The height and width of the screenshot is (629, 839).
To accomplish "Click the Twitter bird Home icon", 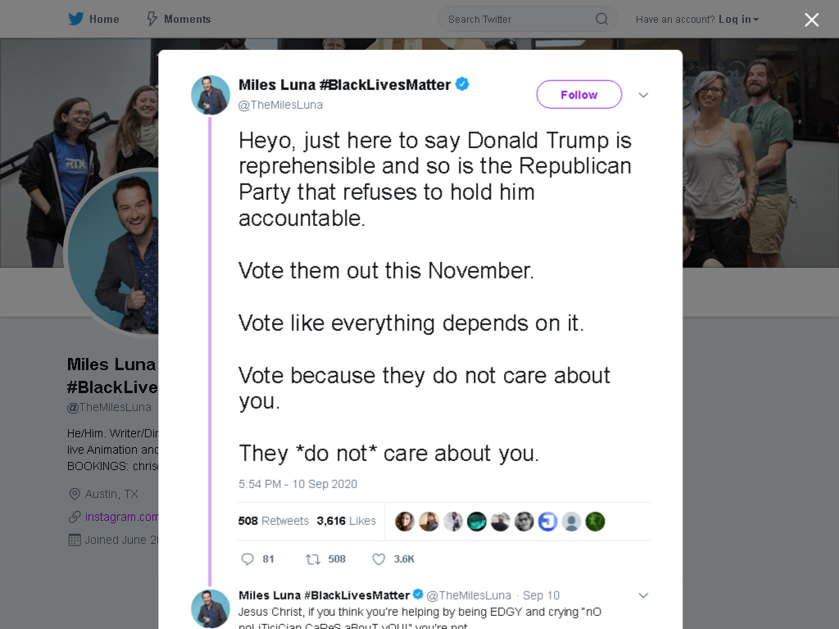I will coord(76,20).
